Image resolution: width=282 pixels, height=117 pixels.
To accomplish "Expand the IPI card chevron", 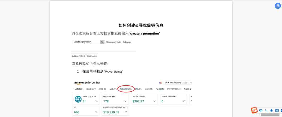I will coord(96,112).
